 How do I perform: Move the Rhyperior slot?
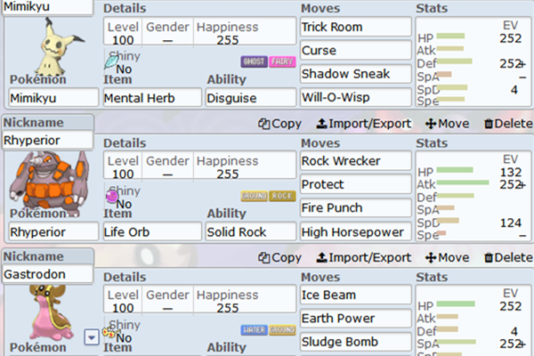pyautogui.click(x=447, y=124)
